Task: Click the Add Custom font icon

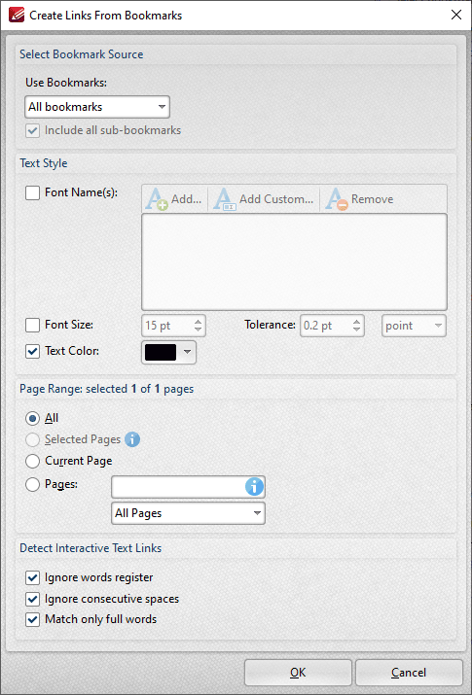Action: 225,199
